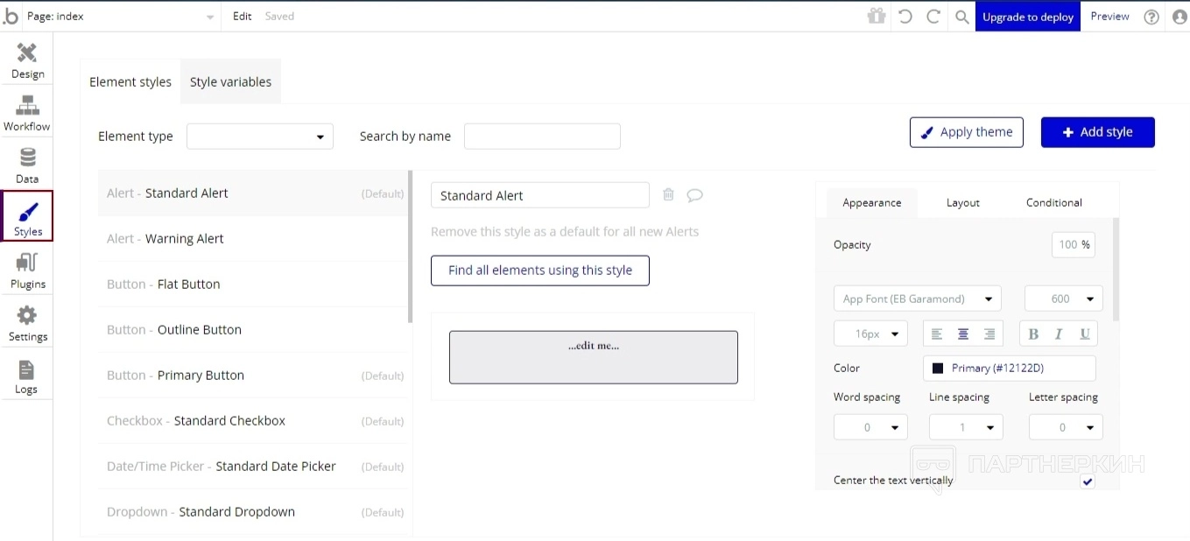This screenshot has height=541, width=1190.
Task: Go to the Data section
Action: (x=27, y=165)
